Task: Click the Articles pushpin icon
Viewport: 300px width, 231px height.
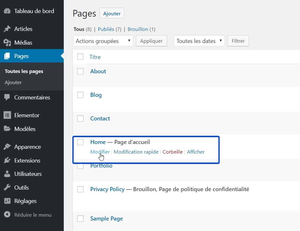Action: [x=7, y=29]
